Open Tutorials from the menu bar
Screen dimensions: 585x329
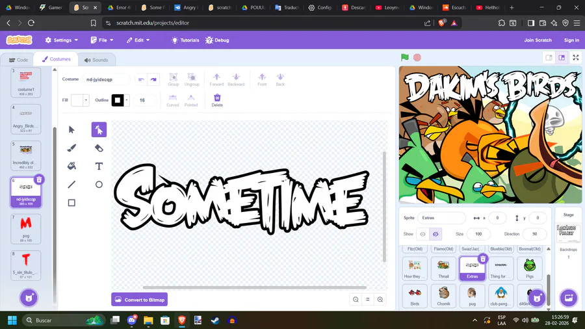pyautogui.click(x=185, y=40)
